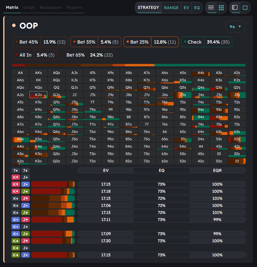Toggle RANGE display mode
The height and width of the screenshot is (267, 257).
point(171,8)
